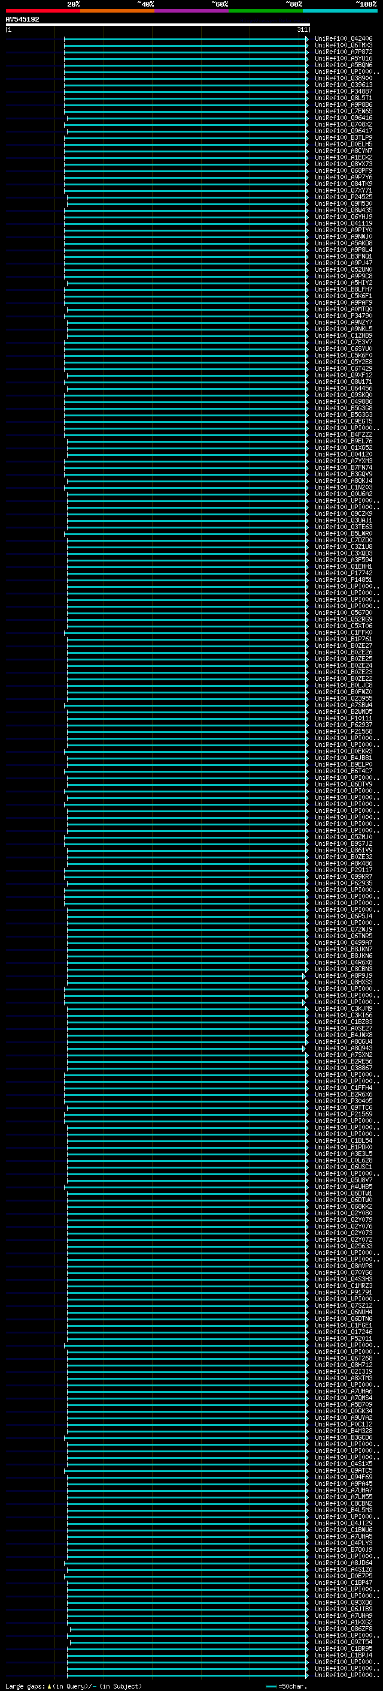Viewport: 383px width, 1691px height.
Task: Open hit UniRef100_A7P872
Action: tap(344, 52)
